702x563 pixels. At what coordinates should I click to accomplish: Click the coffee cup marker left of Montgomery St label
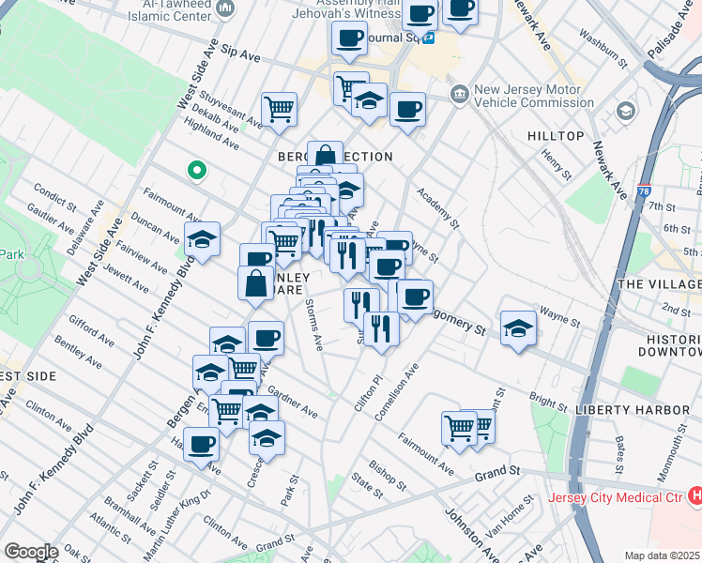(415, 299)
